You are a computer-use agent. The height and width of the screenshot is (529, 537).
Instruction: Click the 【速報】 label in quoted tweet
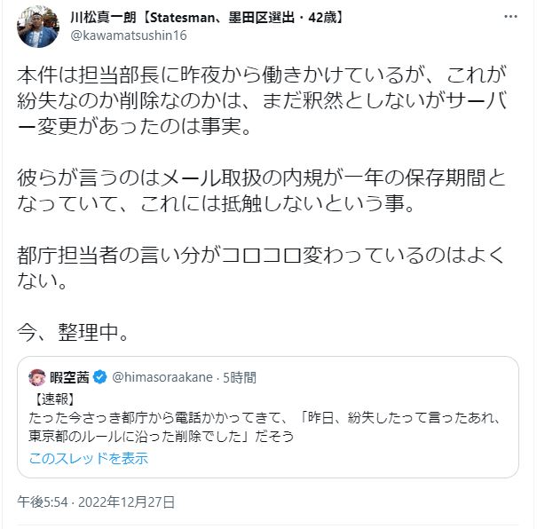57,398
